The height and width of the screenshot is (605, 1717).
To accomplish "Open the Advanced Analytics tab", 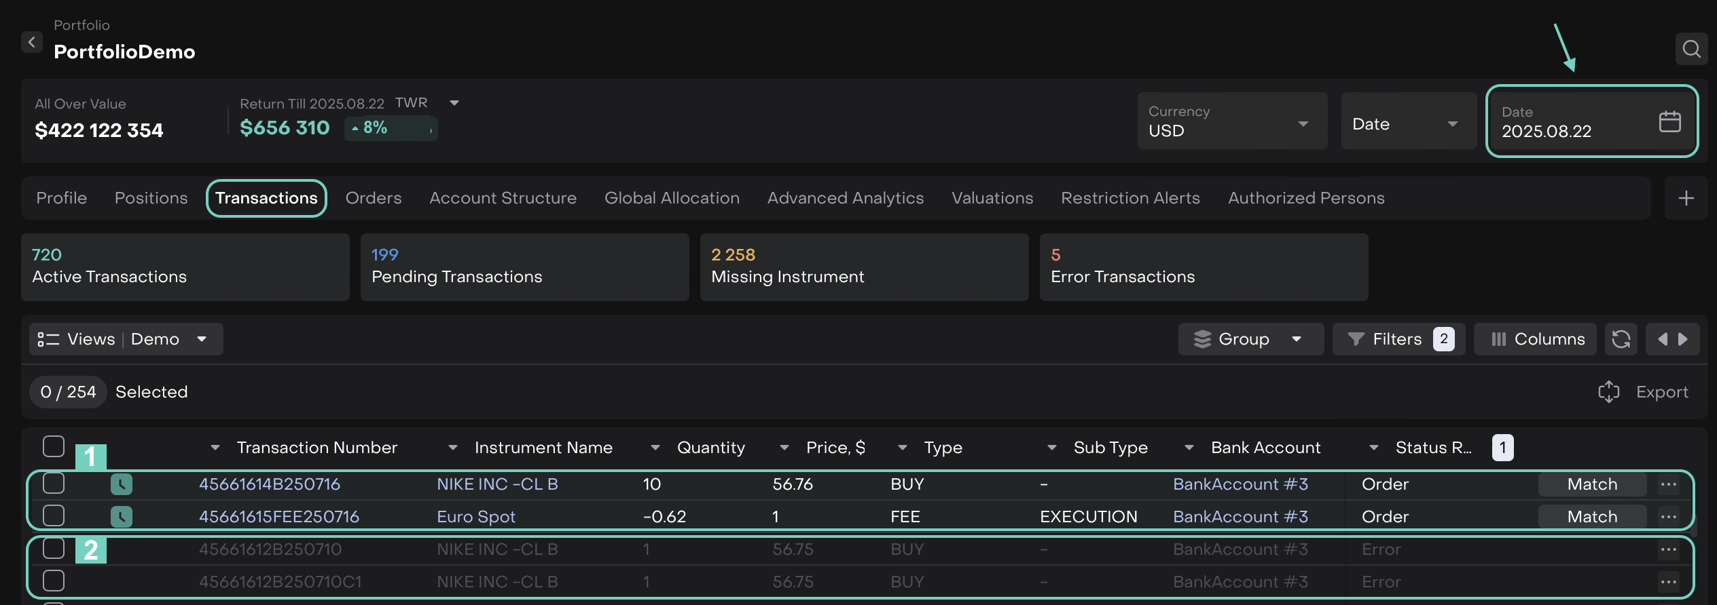I will [845, 198].
